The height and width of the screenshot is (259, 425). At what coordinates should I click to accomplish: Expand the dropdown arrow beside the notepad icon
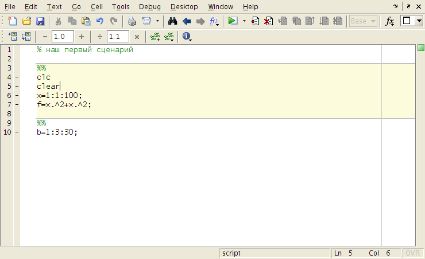(x=157, y=21)
